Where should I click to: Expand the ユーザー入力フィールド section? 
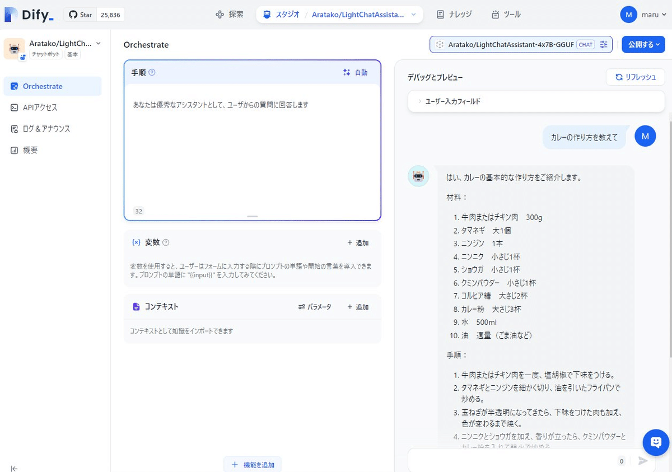coord(418,101)
